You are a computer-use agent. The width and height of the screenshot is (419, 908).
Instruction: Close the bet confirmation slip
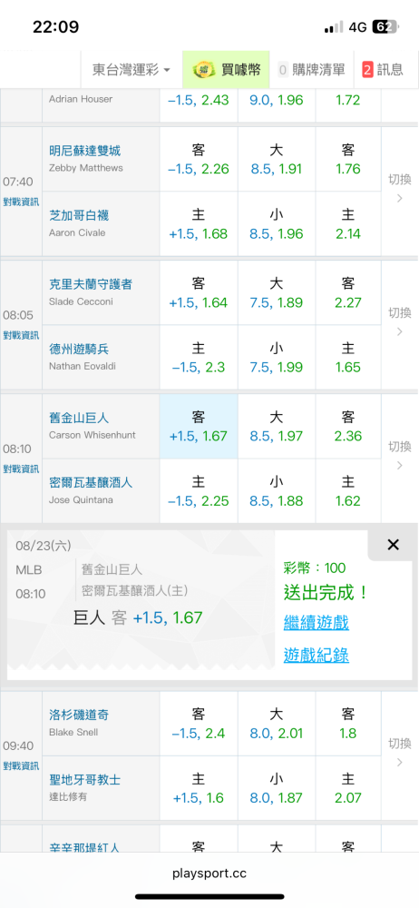pos(393,545)
